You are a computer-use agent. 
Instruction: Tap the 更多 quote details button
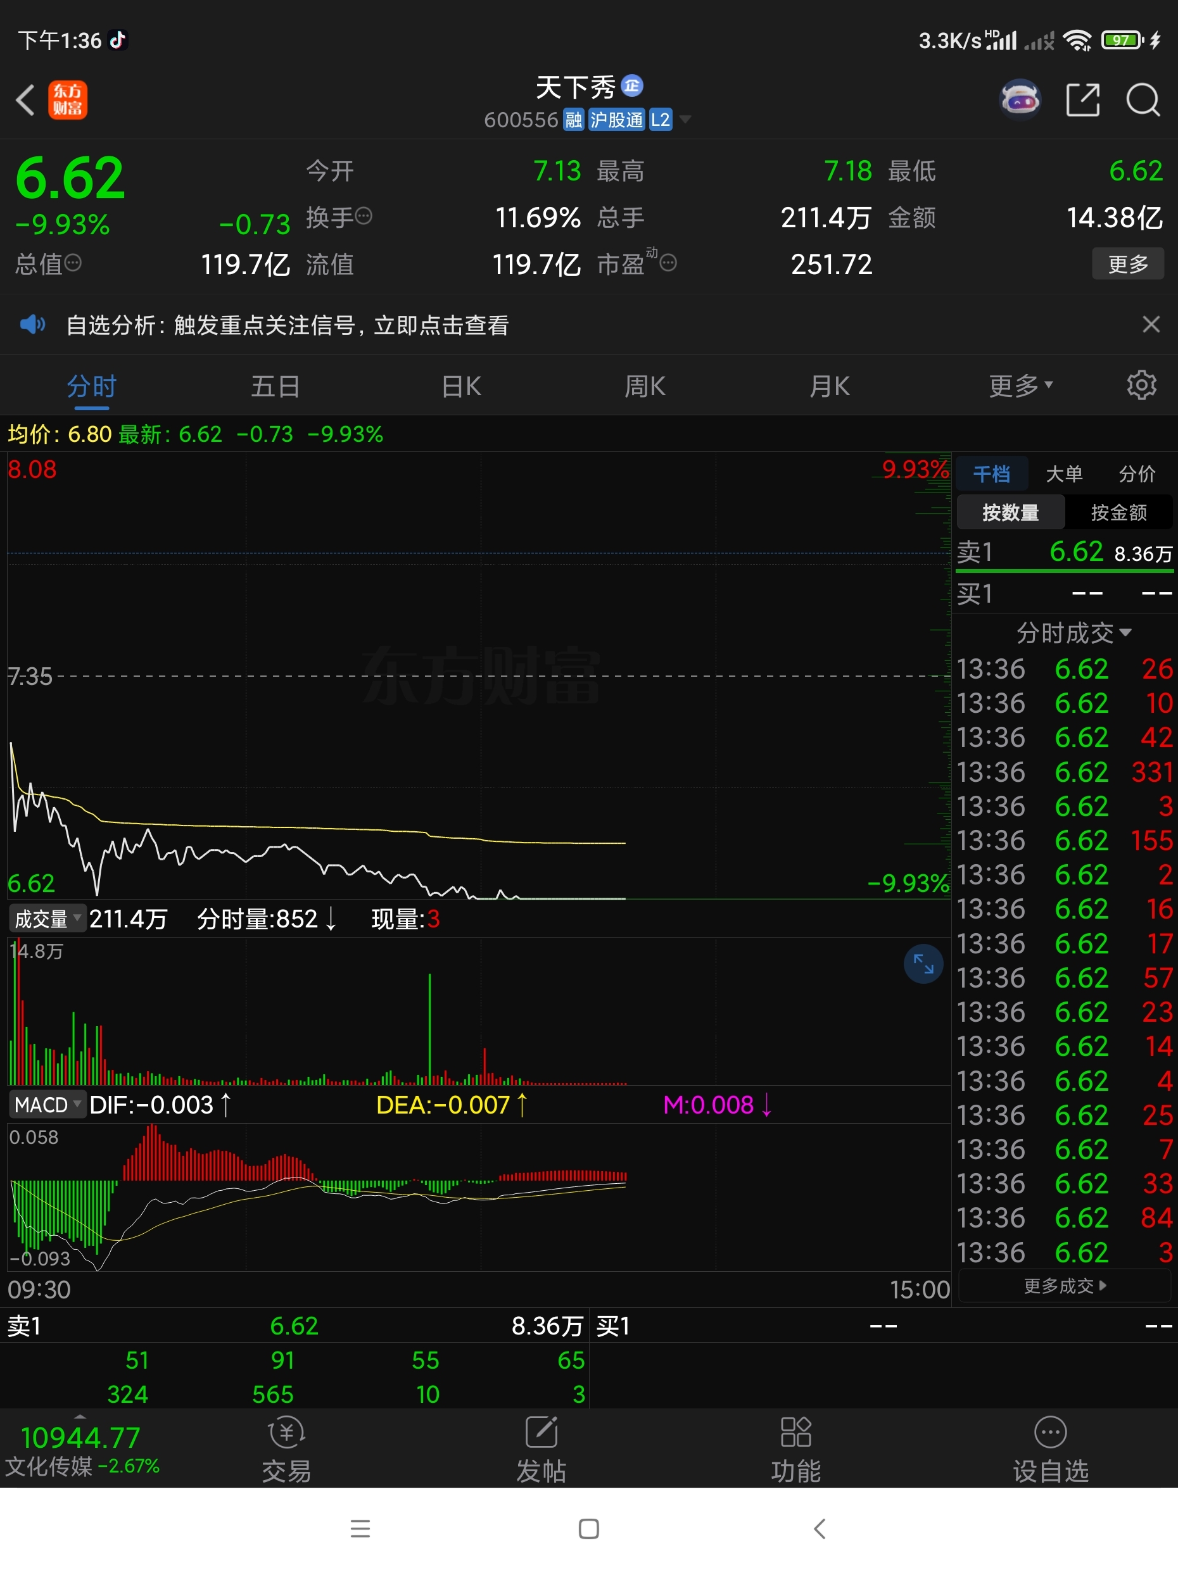[1127, 264]
